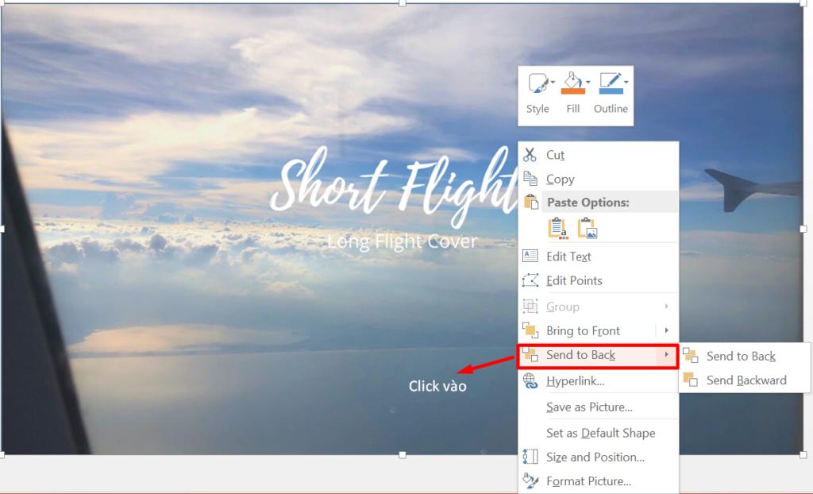Click the Format Picture icon
This screenshot has height=494, width=813.
point(532,481)
